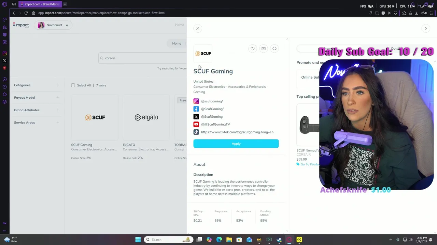The image size is (437, 245).
Task: Open browser easy setup menu icon
Action: point(432,13)
